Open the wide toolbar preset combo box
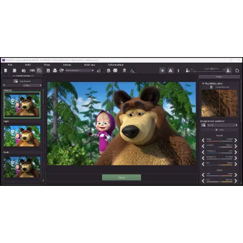 80,70
